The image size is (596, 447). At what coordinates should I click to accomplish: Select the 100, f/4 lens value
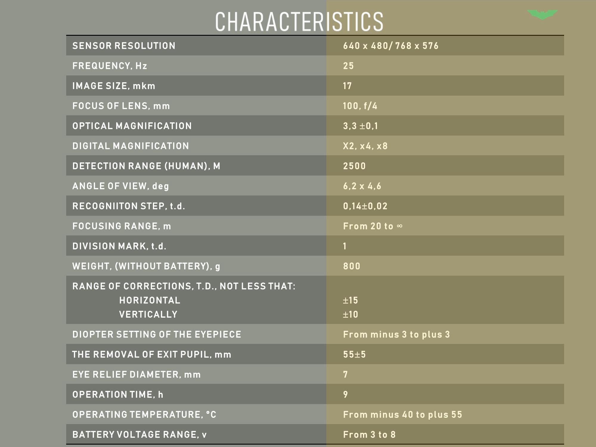(360, 106)
